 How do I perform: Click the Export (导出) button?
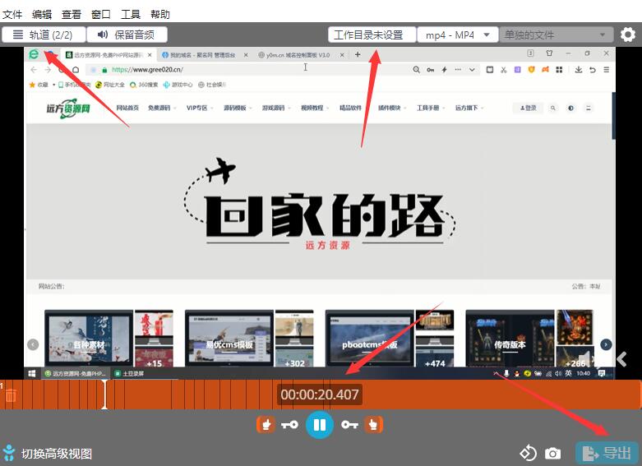click(x=607, y=453)
